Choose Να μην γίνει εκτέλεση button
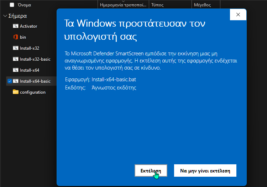The height and width of the screenshot is (187, 267). pos(205,171)
